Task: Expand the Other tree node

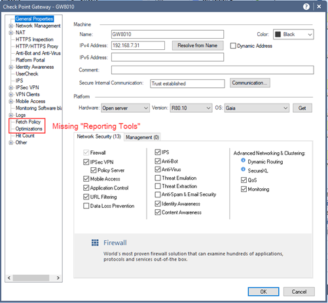Action: (x=11, y=143)
